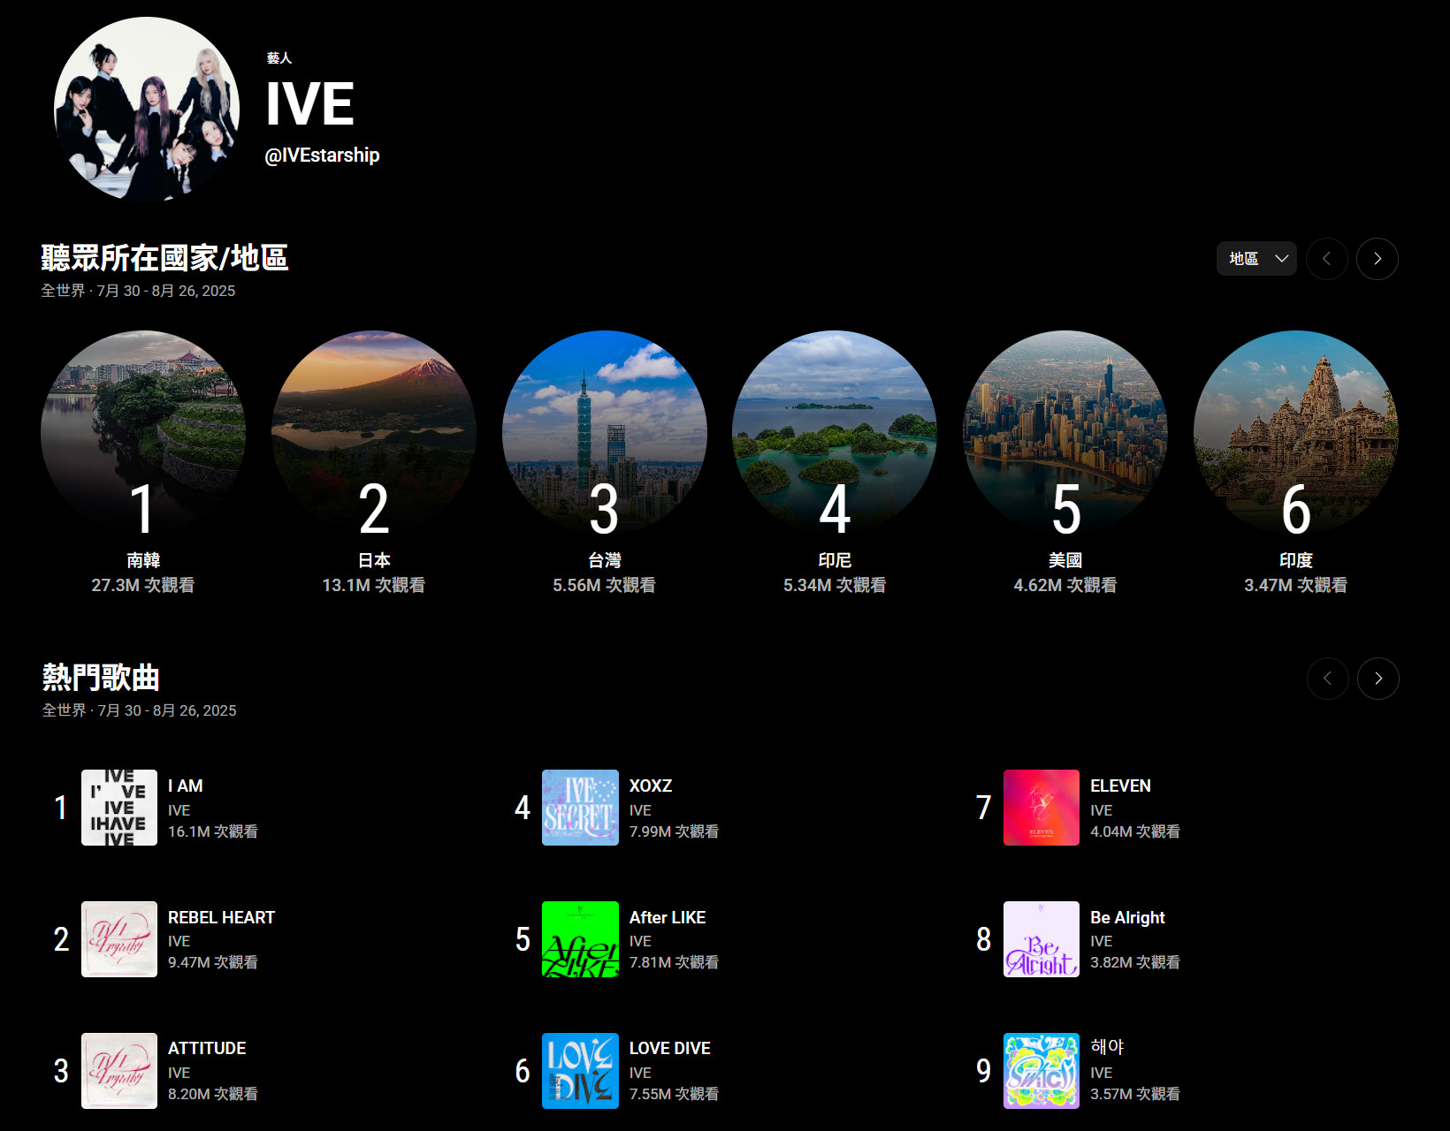Click previous arrow in countries section
The height and width of the screenshot is (1131, 1450).
click(1326, 259)
